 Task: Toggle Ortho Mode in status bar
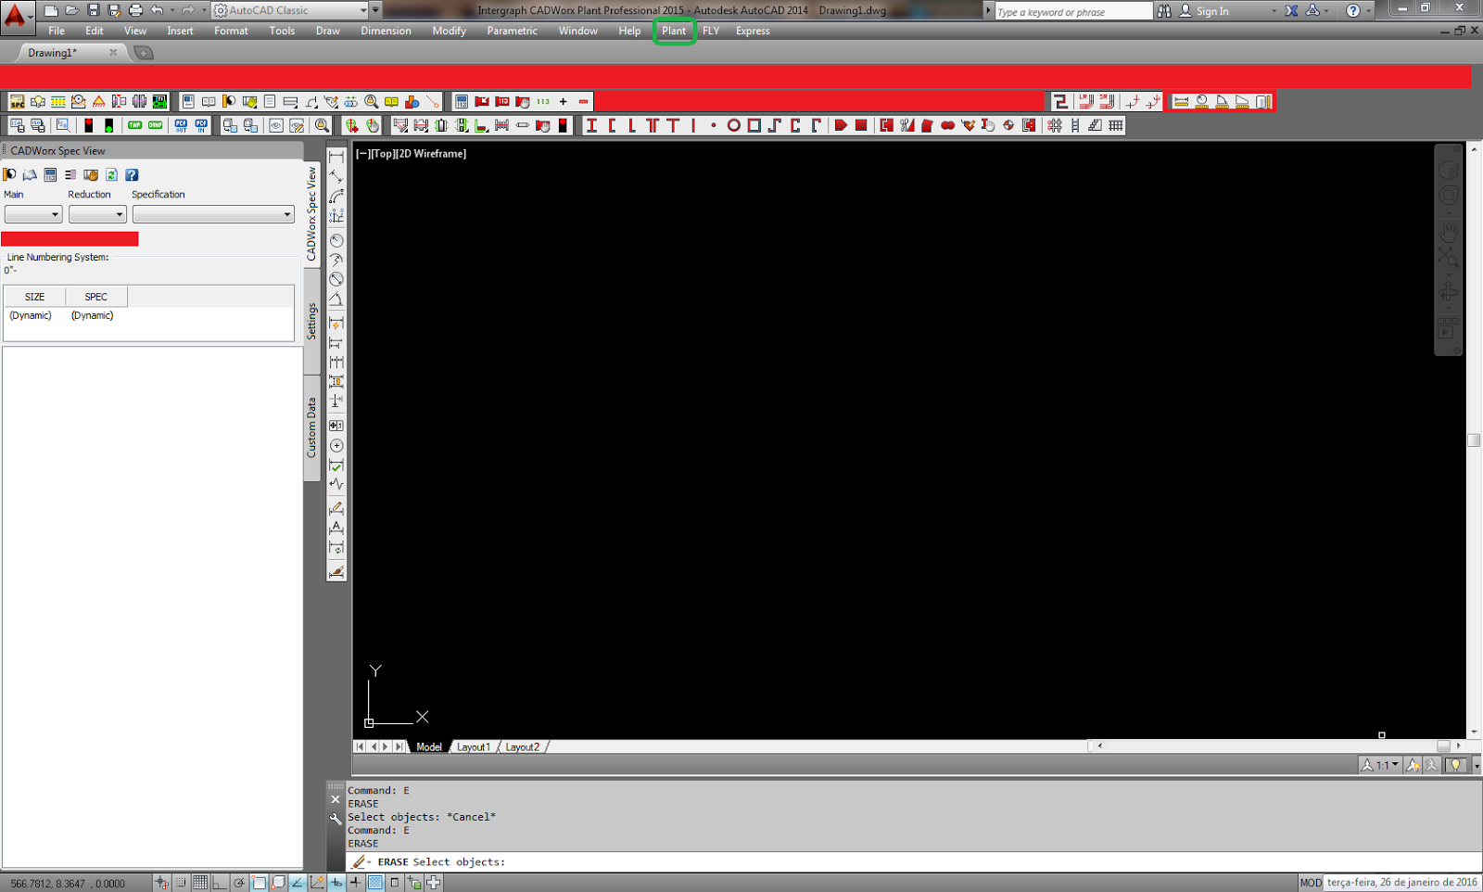[x=220, y=883]
